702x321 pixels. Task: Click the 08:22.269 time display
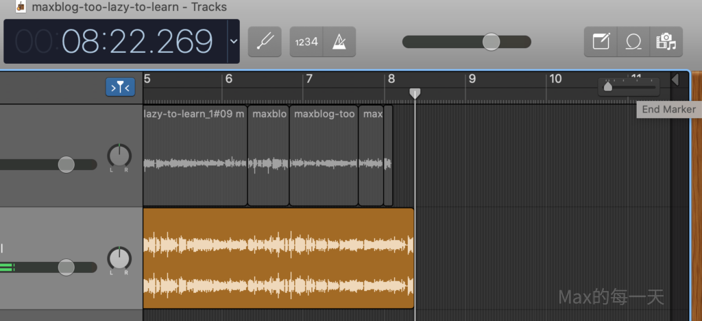(137, 42)
